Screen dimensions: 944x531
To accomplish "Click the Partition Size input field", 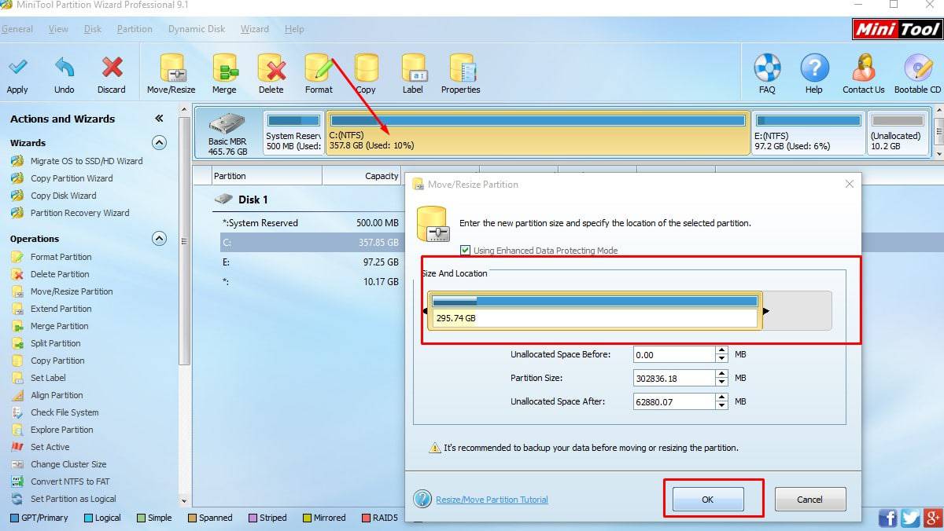I will [673, 378].
